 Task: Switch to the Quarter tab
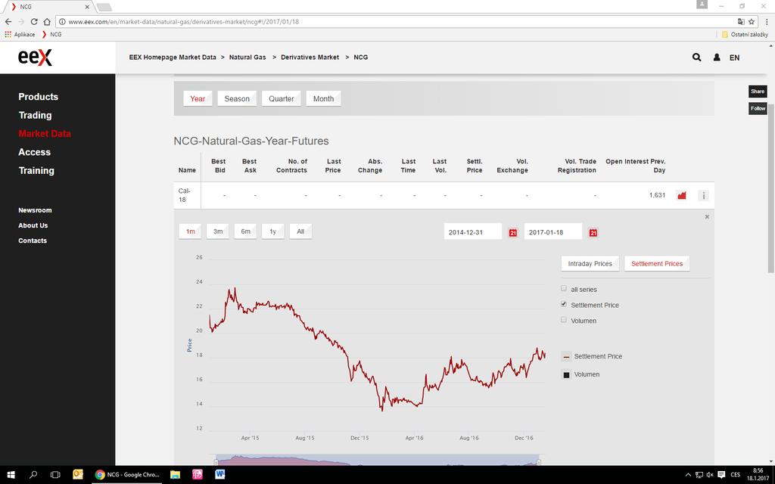click(x=282, y=99)
